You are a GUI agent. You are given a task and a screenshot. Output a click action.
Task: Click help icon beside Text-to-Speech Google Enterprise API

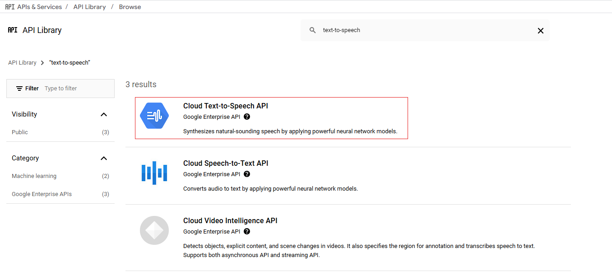tap(247, 117)
